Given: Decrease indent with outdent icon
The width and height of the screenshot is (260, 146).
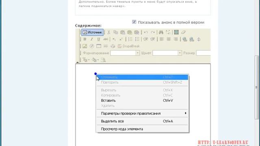Looking at the screenshot, I should pyautogui.click(x=145, y=39).
